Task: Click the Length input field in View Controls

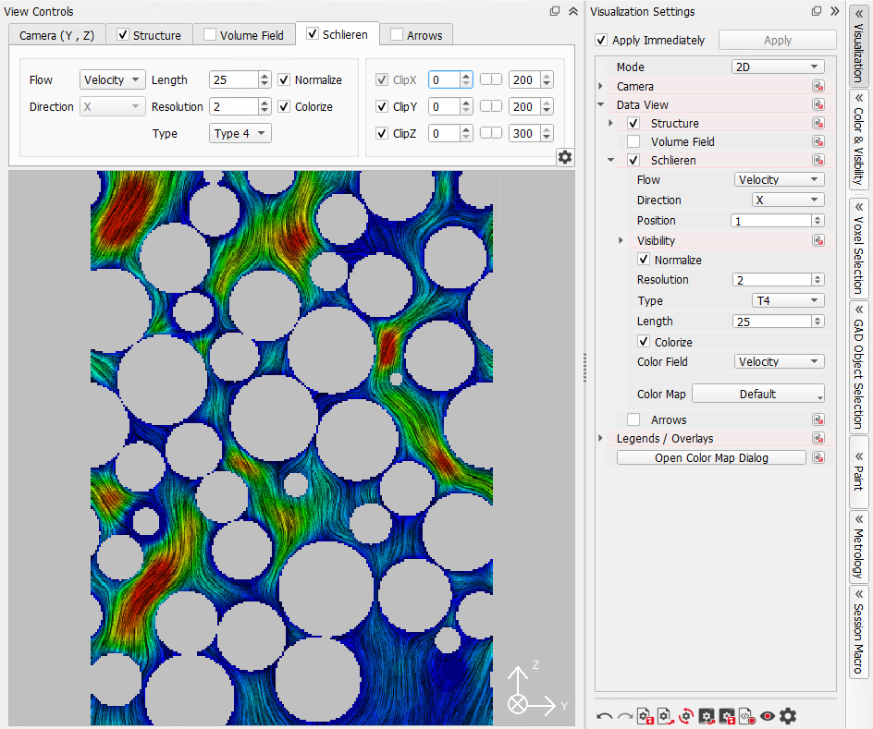Action: coord(234,79)
